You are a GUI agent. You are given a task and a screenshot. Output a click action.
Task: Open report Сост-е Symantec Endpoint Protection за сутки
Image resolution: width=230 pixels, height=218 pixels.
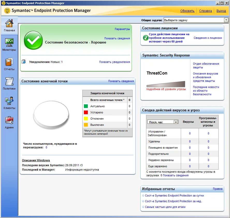click(174, 195)
